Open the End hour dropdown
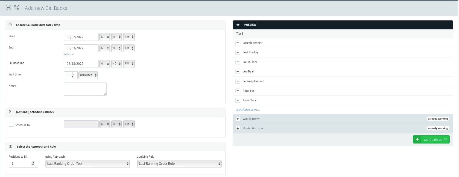Screen dimensions: 459x177 coord(105,48)
